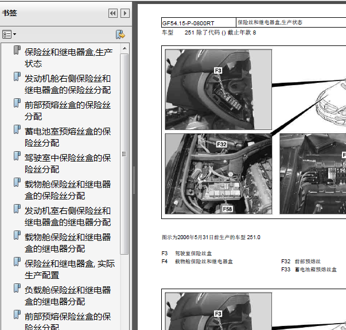Click legend entry F3 驾驶室保险丝盒
The height and width of the screenshot is (330, 346).
tap(186, 254)
